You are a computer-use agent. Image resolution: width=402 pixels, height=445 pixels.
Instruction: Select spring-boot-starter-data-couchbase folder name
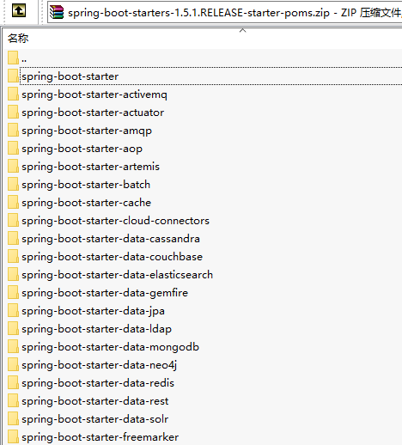(x=112, y=257)
